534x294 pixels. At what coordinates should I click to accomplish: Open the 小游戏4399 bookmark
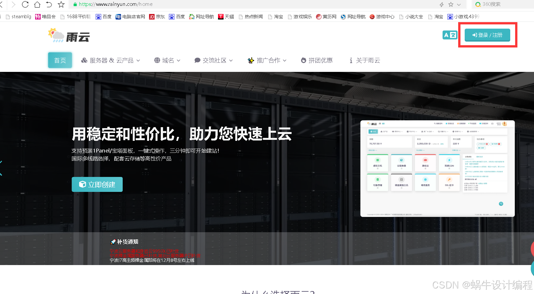pyautogui.click(x=463, y=17)
